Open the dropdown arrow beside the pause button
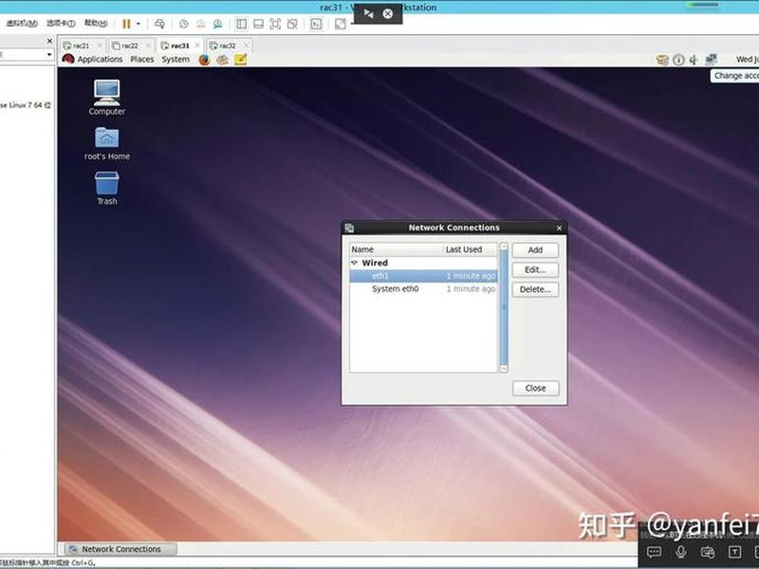The height and width of the screenshot is (569, 759). (x=139, y=24)
